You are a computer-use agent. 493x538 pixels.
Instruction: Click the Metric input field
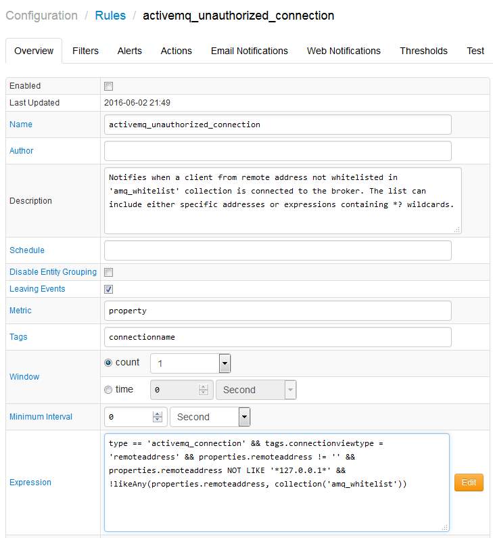pos(278,311)
